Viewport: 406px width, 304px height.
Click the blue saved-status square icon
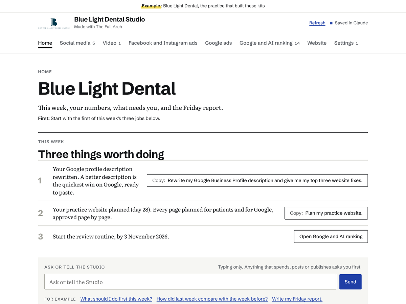331,23
